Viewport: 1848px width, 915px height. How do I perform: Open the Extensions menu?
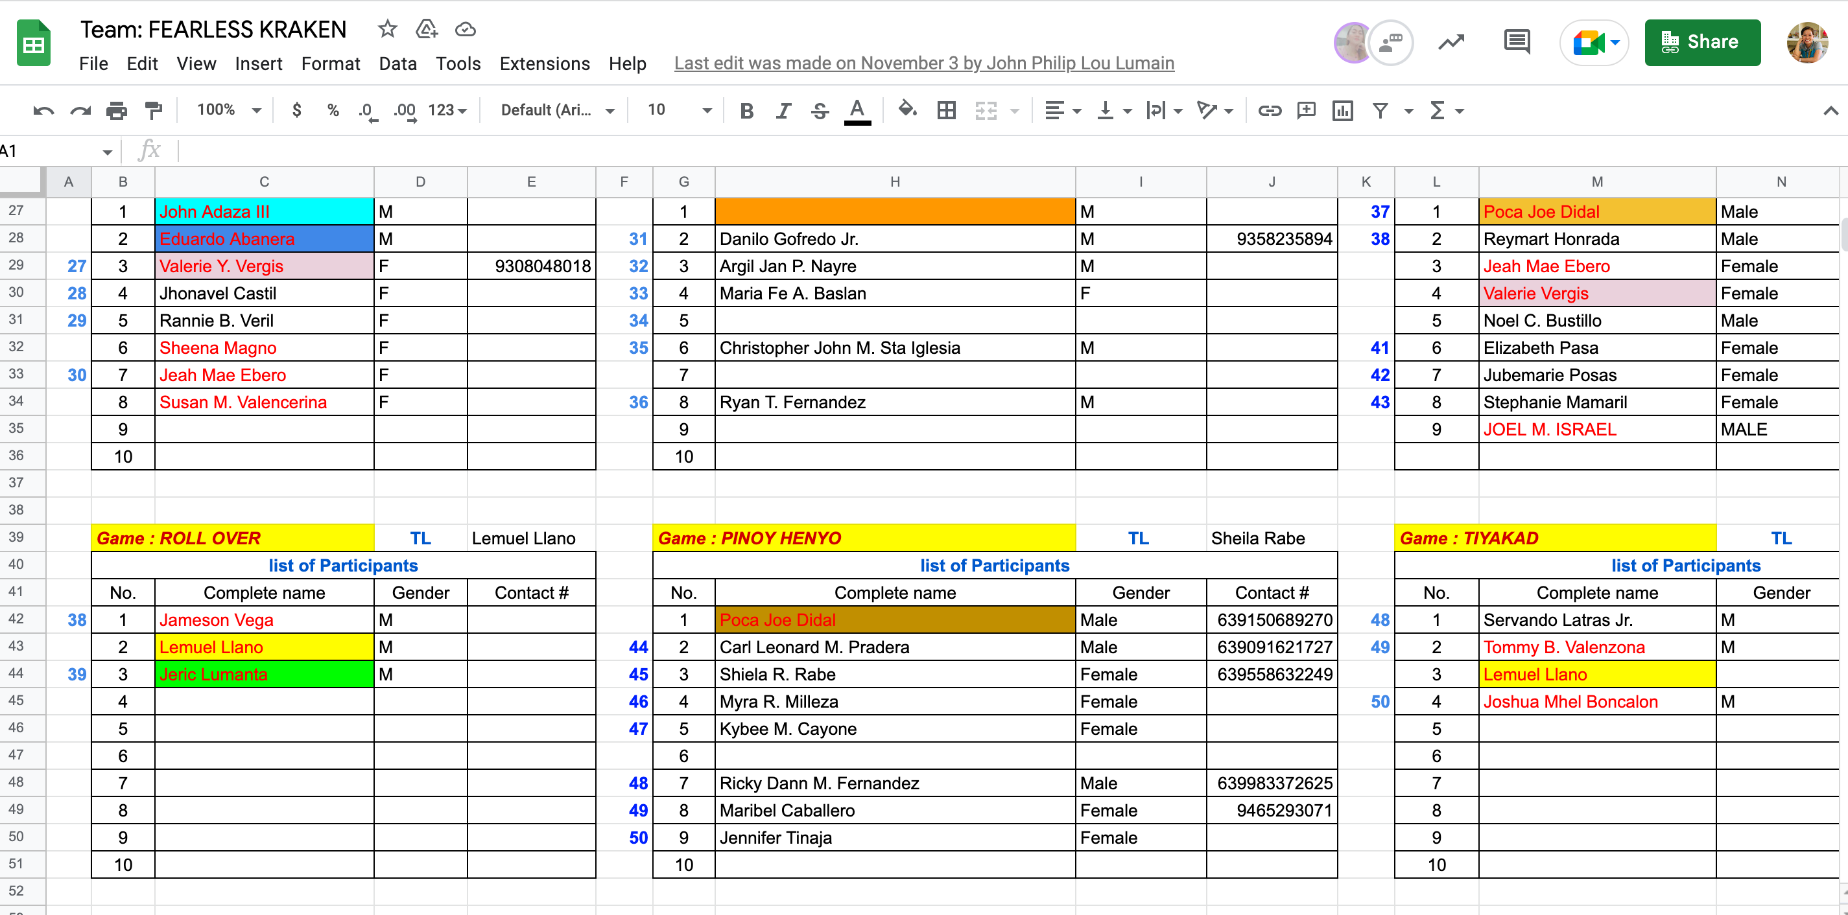point(545,64)
